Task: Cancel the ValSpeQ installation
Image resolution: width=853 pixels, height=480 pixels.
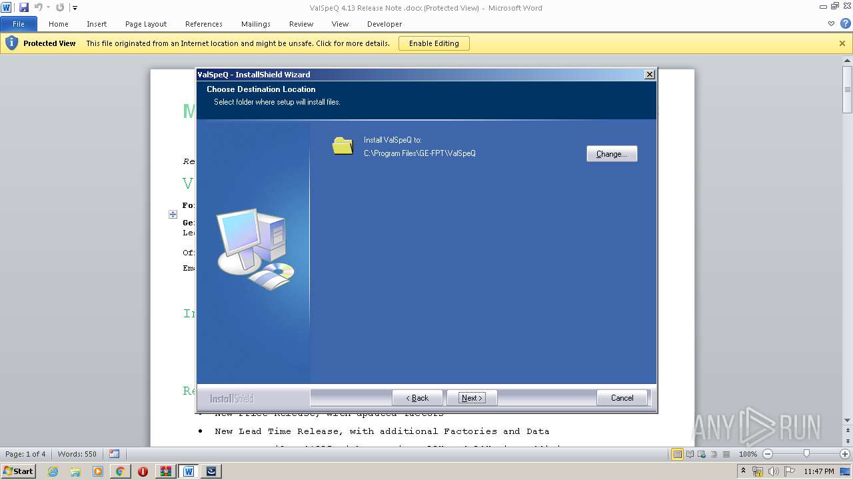Action: tap(622, 398)
